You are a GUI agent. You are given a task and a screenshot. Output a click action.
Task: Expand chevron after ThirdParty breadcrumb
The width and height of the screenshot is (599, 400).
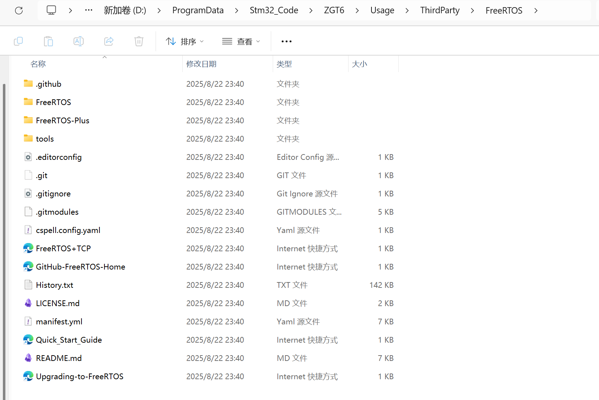tap(472, 11)
